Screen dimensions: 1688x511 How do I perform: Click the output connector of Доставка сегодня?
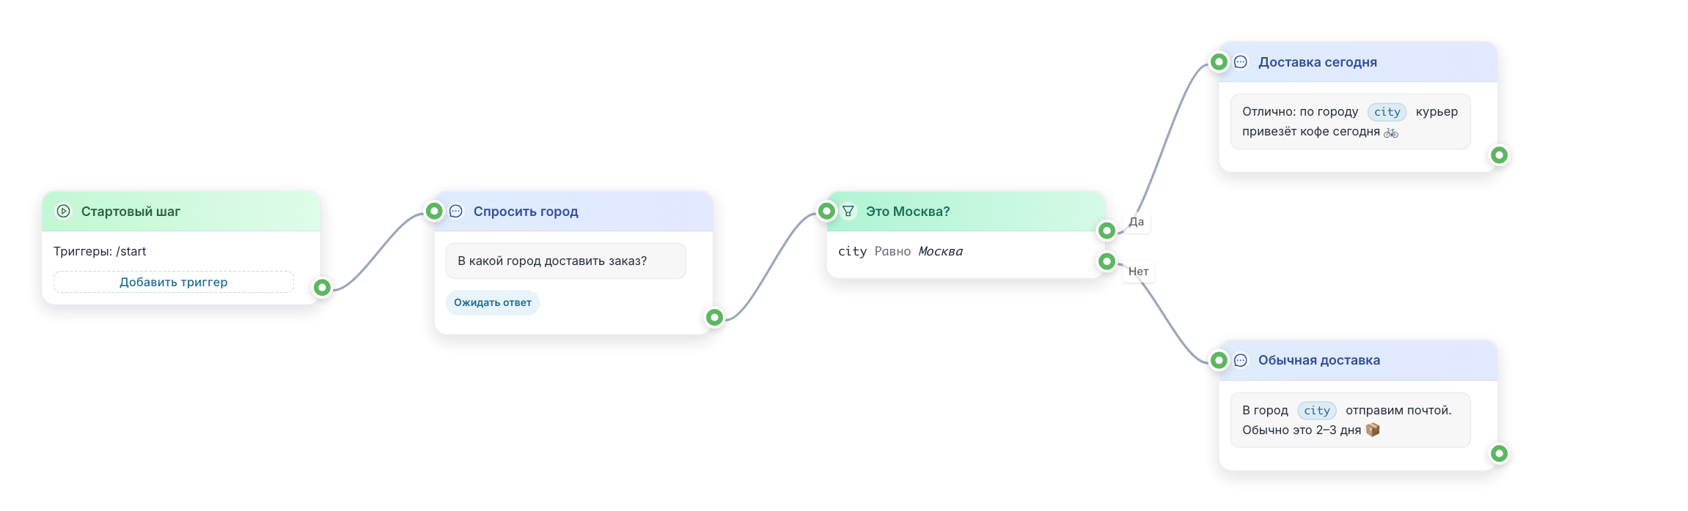coord(1500,155)
